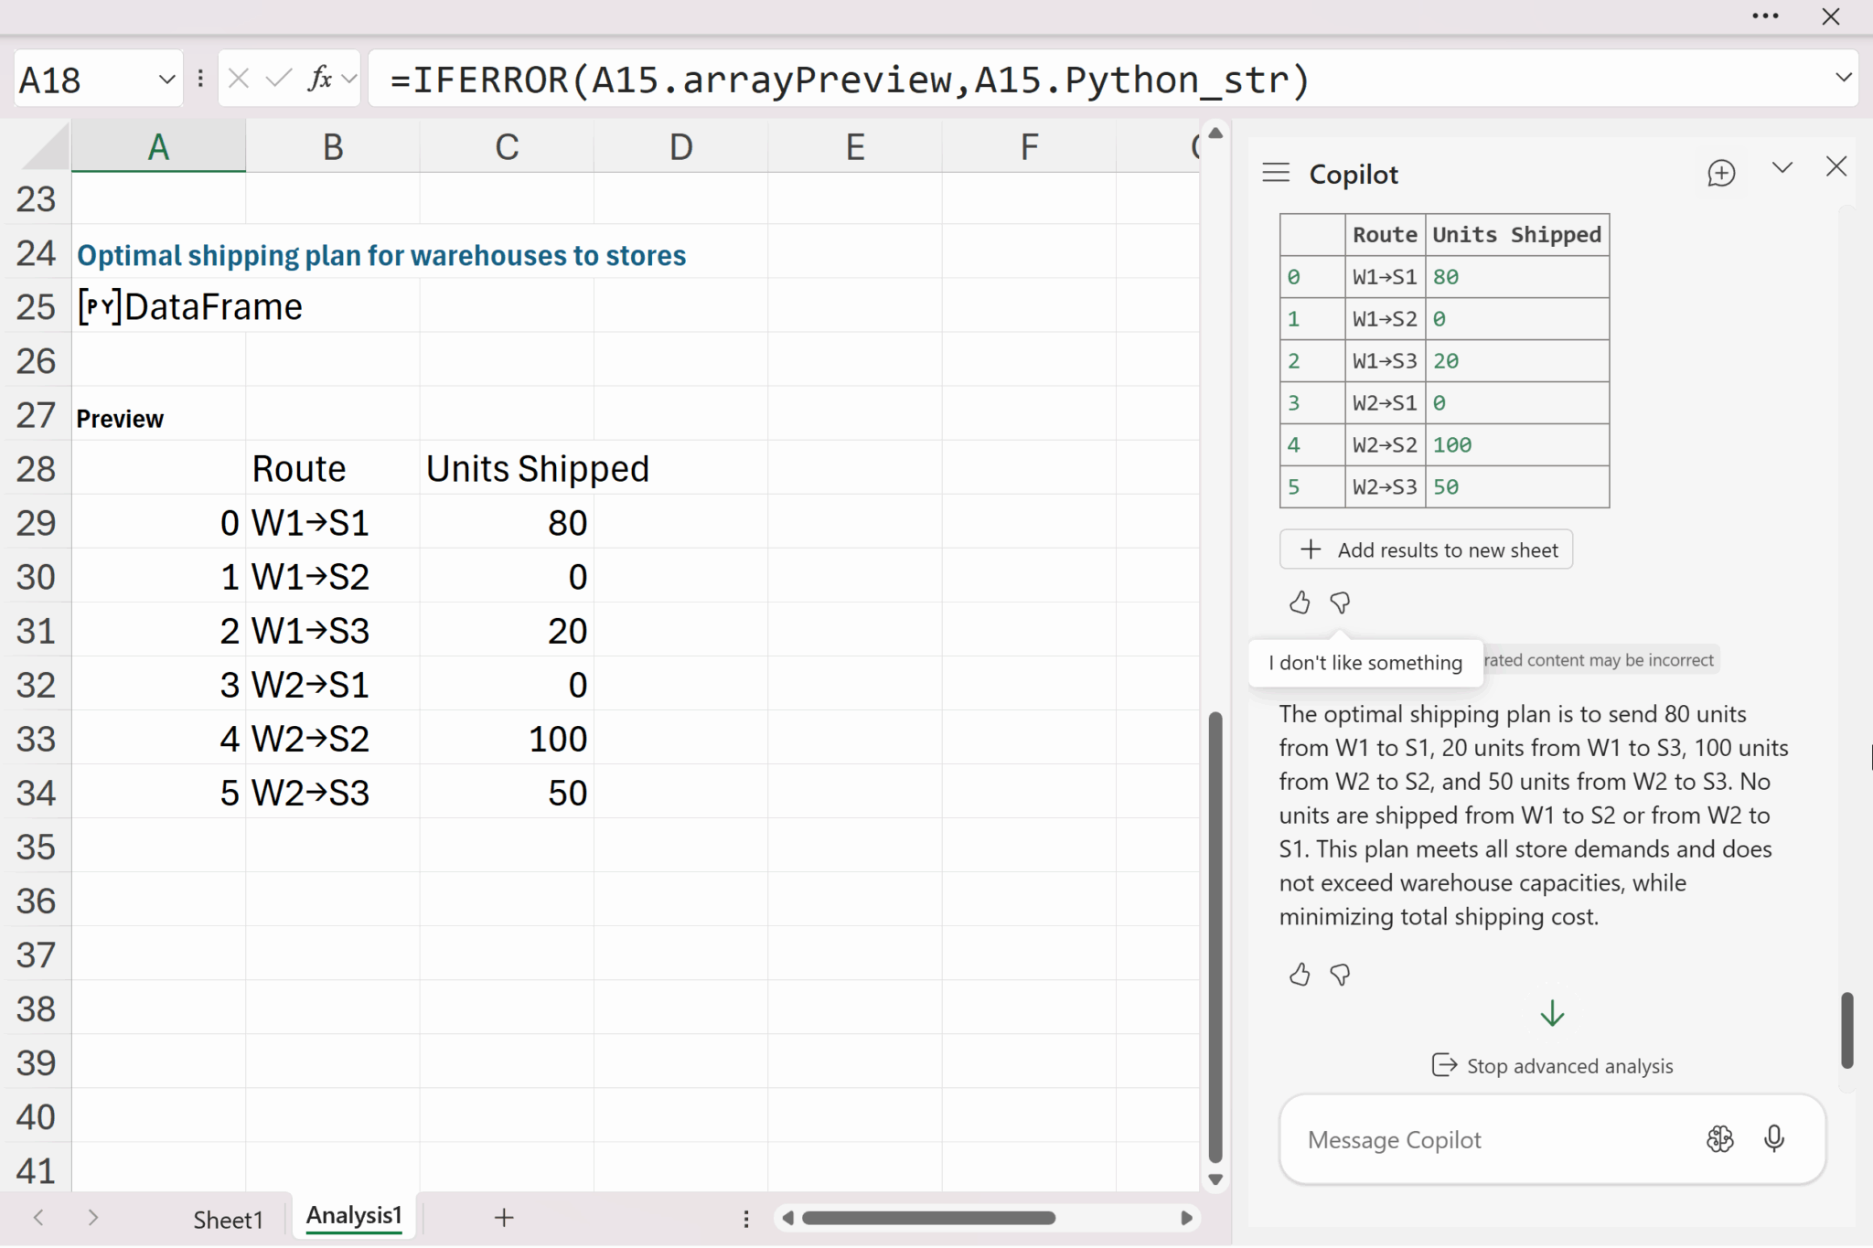
Task: Open the Name Box dropdown
Action: [166, 80]
